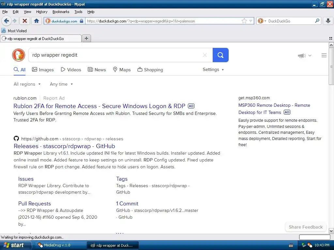Open the View menu
Image resolution: width=334 pixels, height=250 pixels.
(x=27, y=12)
